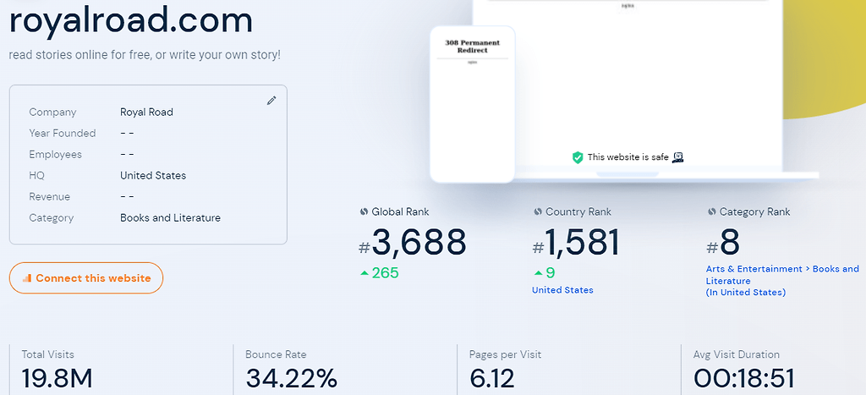Click the green shield safe icon

pos(578,157)
